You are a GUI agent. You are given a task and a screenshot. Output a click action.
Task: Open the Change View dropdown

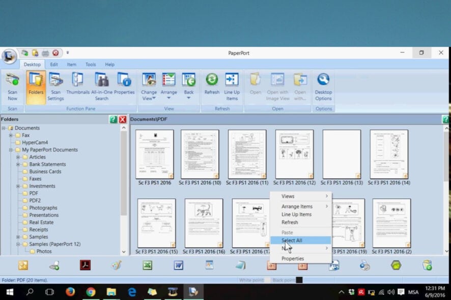point(149,87)
